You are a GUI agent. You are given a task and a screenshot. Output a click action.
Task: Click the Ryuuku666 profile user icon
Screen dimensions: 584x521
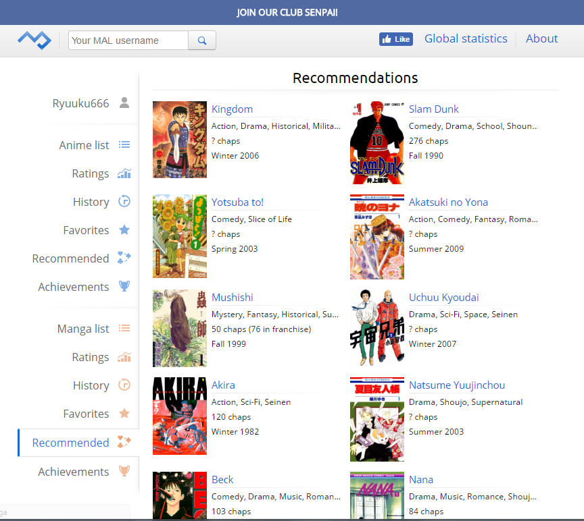click(124, 103)
